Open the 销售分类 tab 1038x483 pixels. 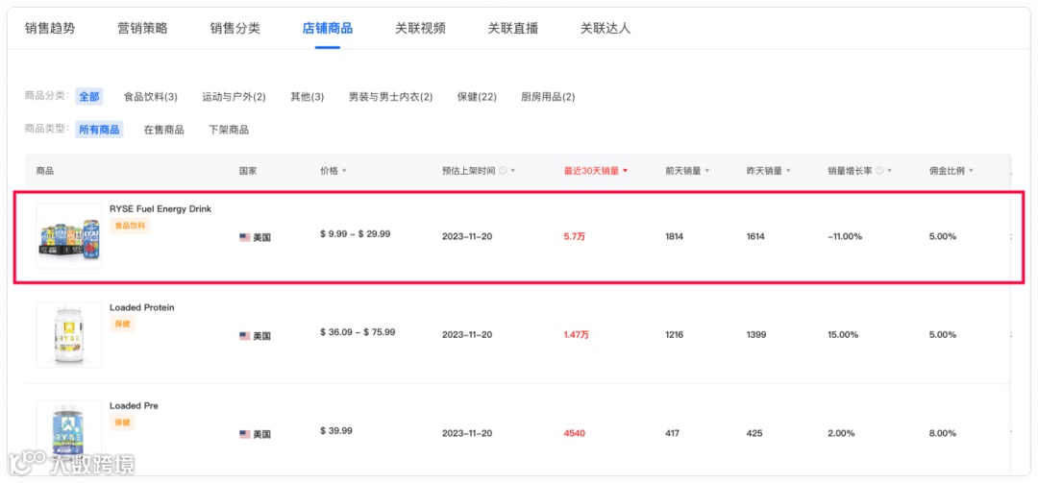click(235, 29)
